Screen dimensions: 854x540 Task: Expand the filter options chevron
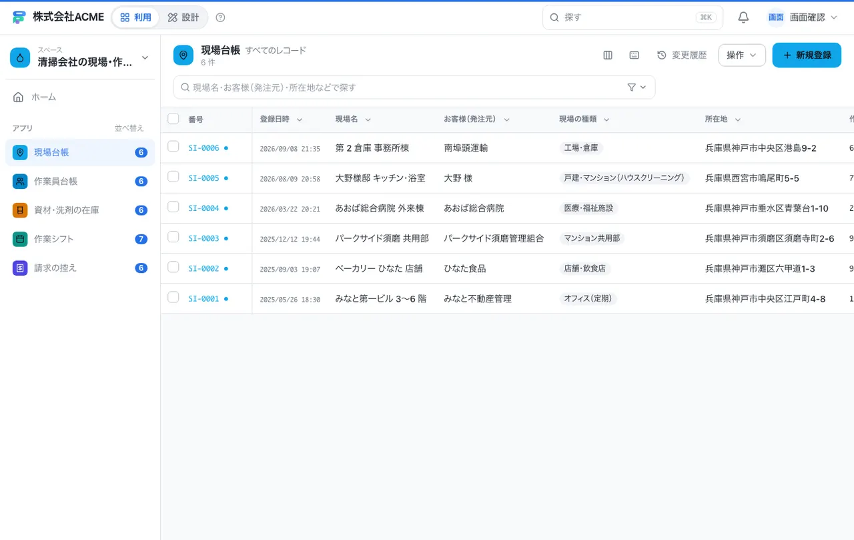point(643,87)
